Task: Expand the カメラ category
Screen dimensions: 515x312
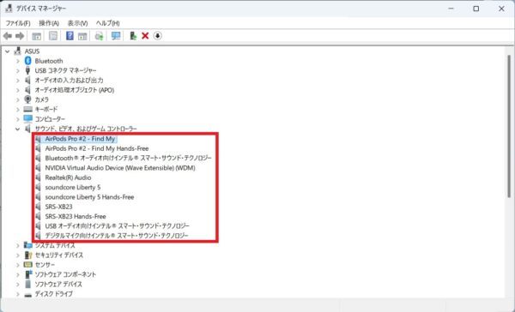Action: [18, 99]
